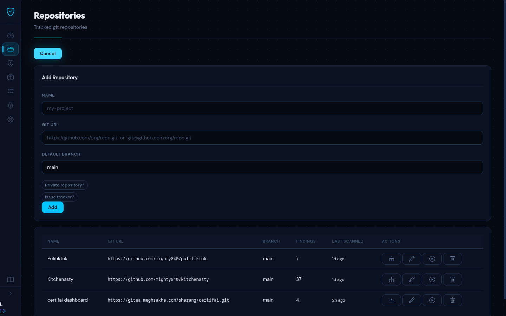Open settings gear in sidebar
The image size is (506, 316).
(11, 119)
